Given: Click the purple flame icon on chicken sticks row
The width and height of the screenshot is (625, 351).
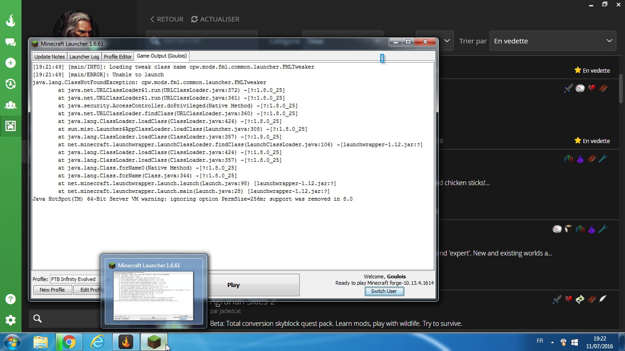Looking at the screenshot, I should coord(580,159).
